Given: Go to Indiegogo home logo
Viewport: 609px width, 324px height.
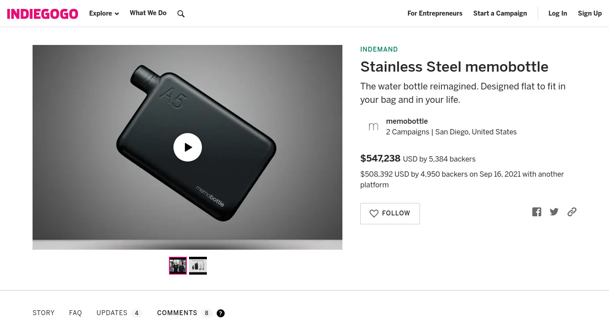Looking at the screenshot, I should point(43,14).
